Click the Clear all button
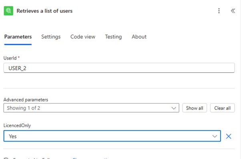Image resolution: width=241 pixels, height=159 pixels. point(223,108)
